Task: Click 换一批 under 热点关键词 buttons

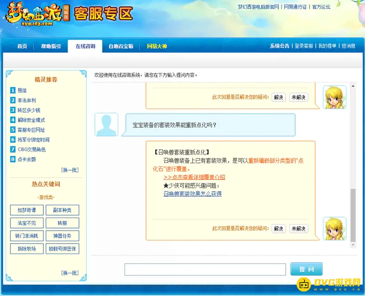Action: pos(70,273)
